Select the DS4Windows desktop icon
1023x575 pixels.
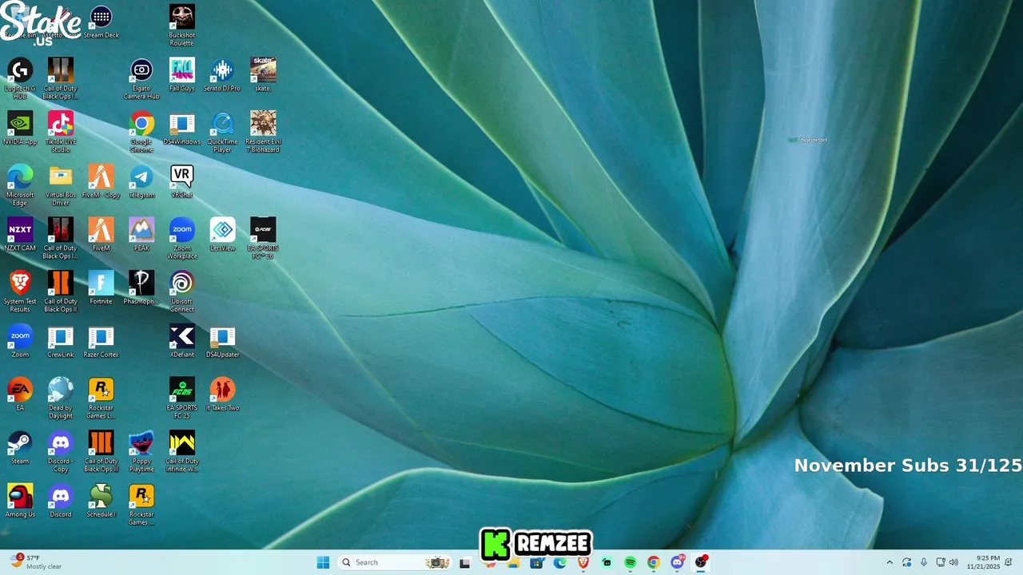(181, 128)
